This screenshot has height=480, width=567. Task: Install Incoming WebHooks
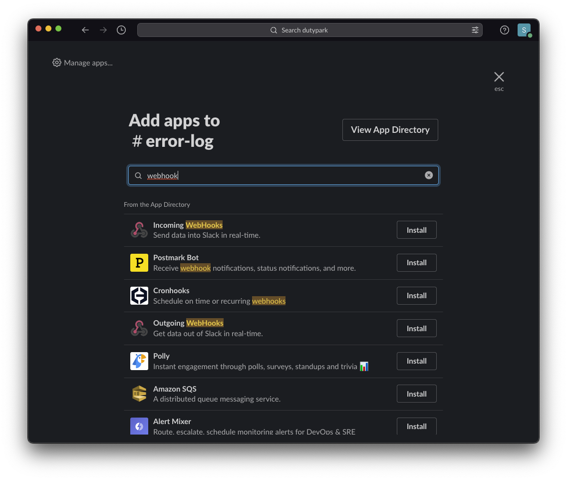(x=417, y=230)
